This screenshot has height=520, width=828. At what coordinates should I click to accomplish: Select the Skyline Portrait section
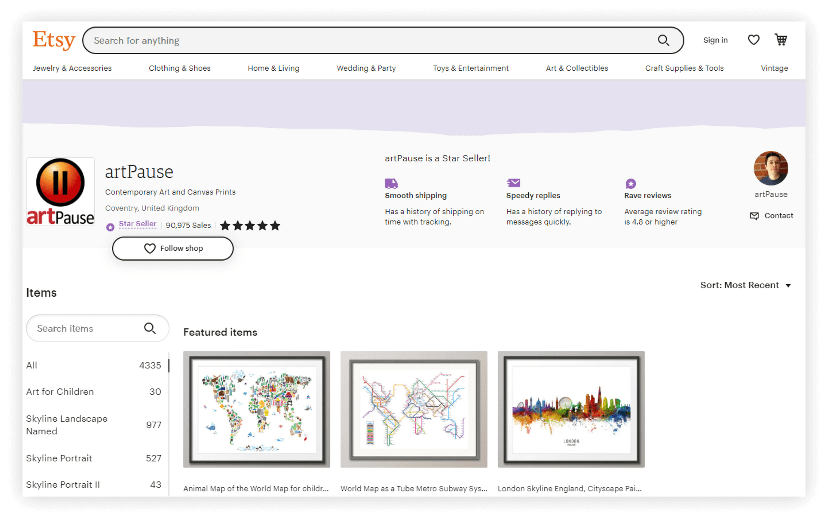[x=59, y=458]
